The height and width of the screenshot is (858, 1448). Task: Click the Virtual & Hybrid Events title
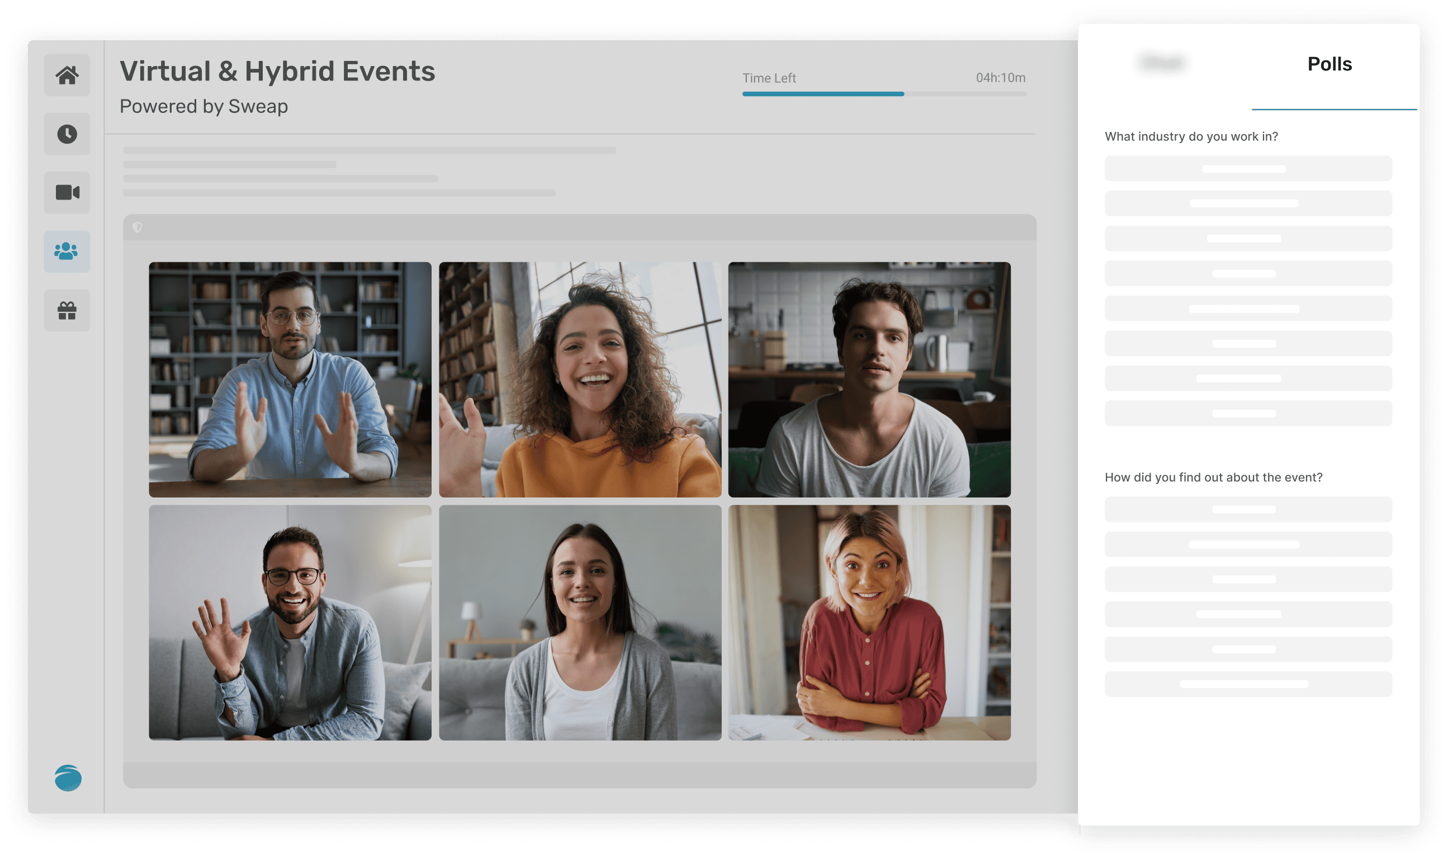point(277,72)
